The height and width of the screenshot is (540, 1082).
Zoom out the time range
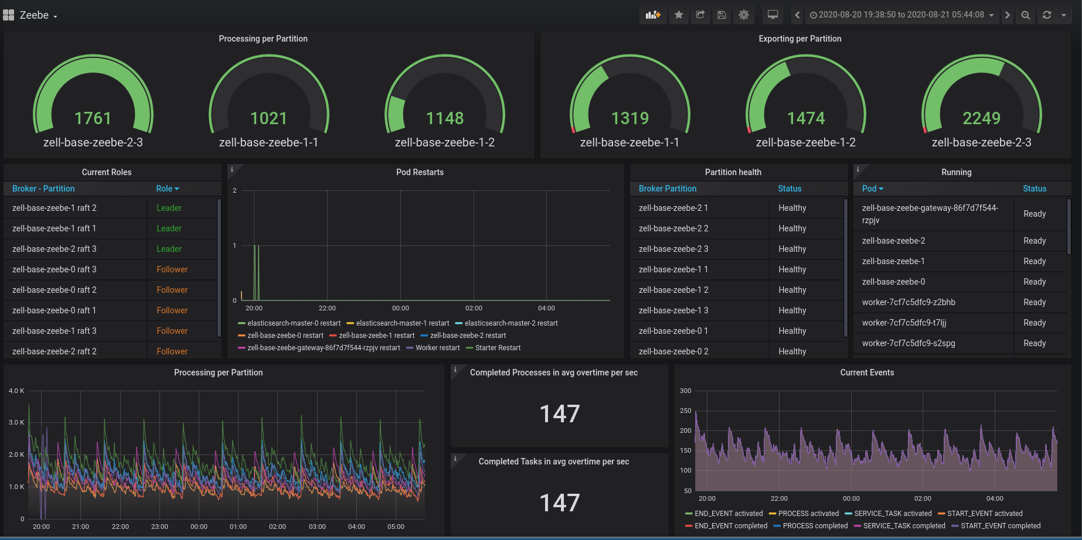pyautogui.click(x=1026, y=15)
